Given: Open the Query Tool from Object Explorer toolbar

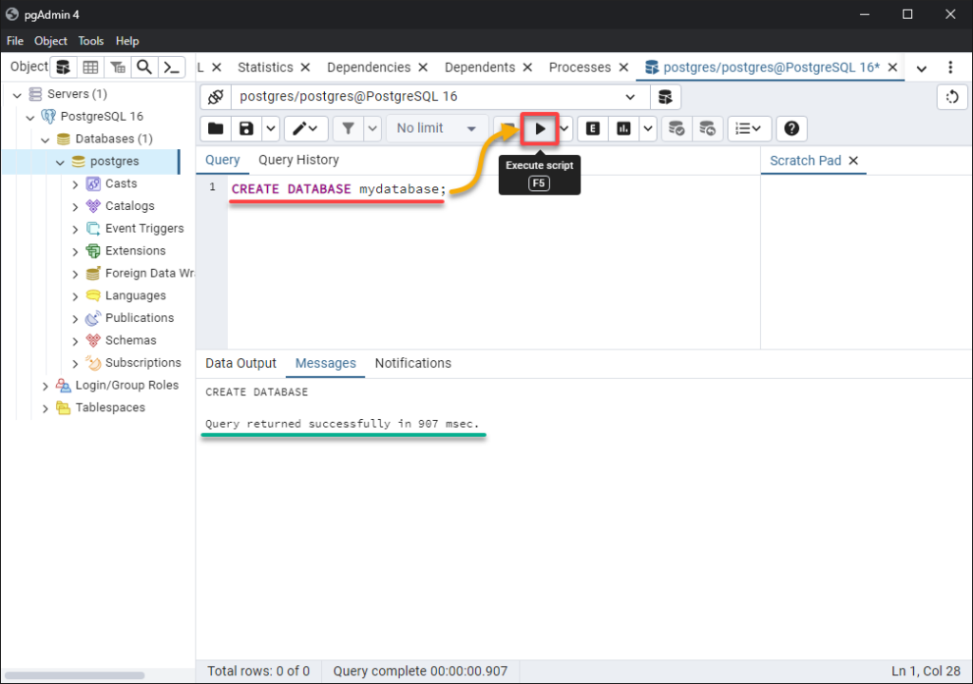Looking at the screenshot, I should [x=63, y=67].
